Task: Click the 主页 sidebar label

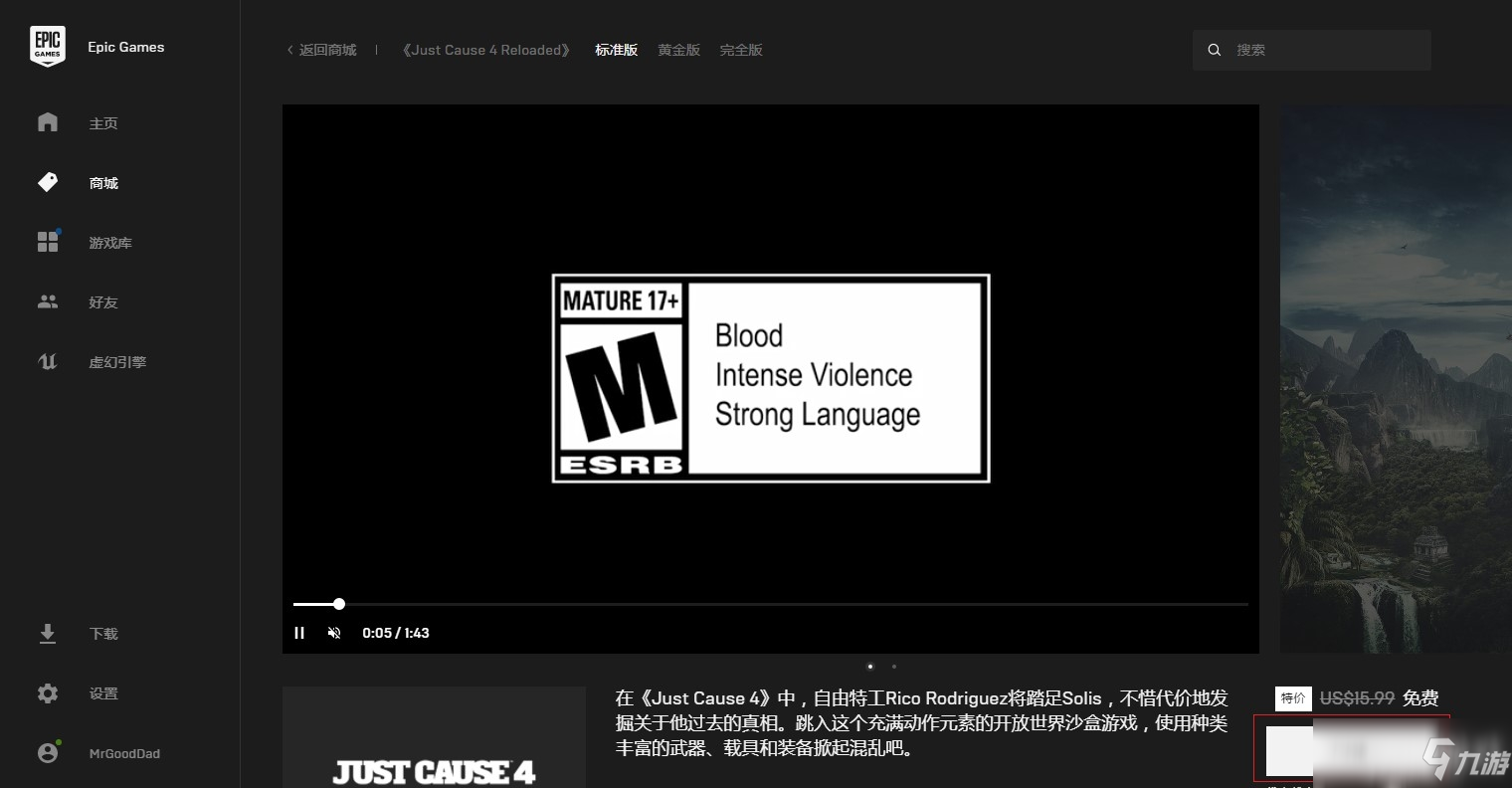Action: point(103,123)
